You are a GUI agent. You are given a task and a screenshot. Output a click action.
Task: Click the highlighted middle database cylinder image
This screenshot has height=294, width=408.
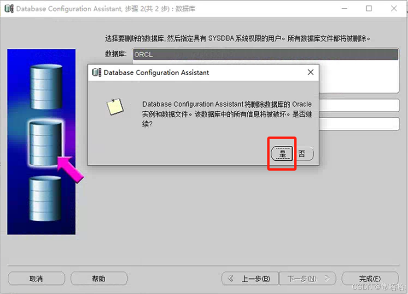[x=45, y=143]
